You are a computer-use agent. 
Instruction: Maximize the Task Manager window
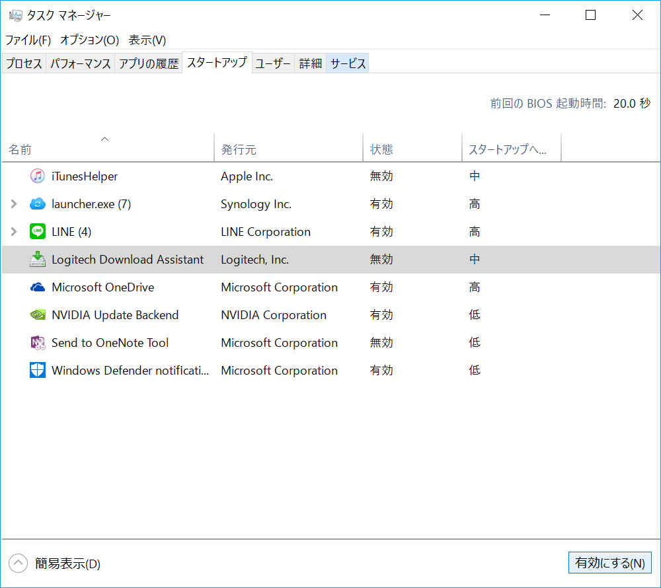click(590, 15)
